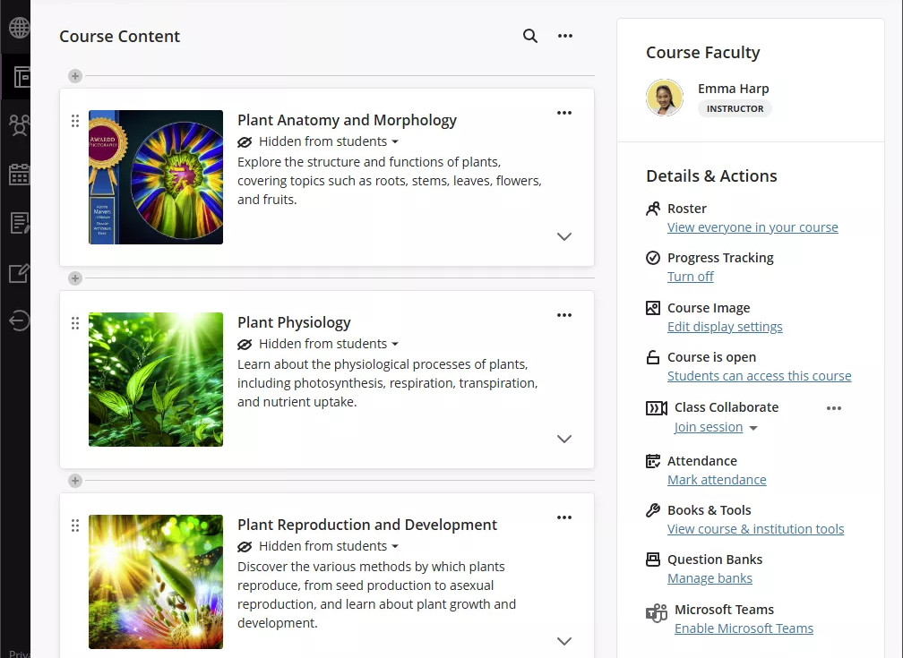The image size is (903, 658).
Task: Open the Institution Page globe icon
Action: pos(20,27)
